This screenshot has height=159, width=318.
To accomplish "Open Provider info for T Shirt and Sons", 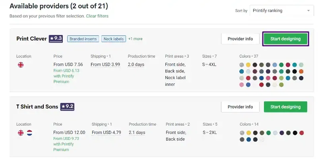I will [240, 107].
